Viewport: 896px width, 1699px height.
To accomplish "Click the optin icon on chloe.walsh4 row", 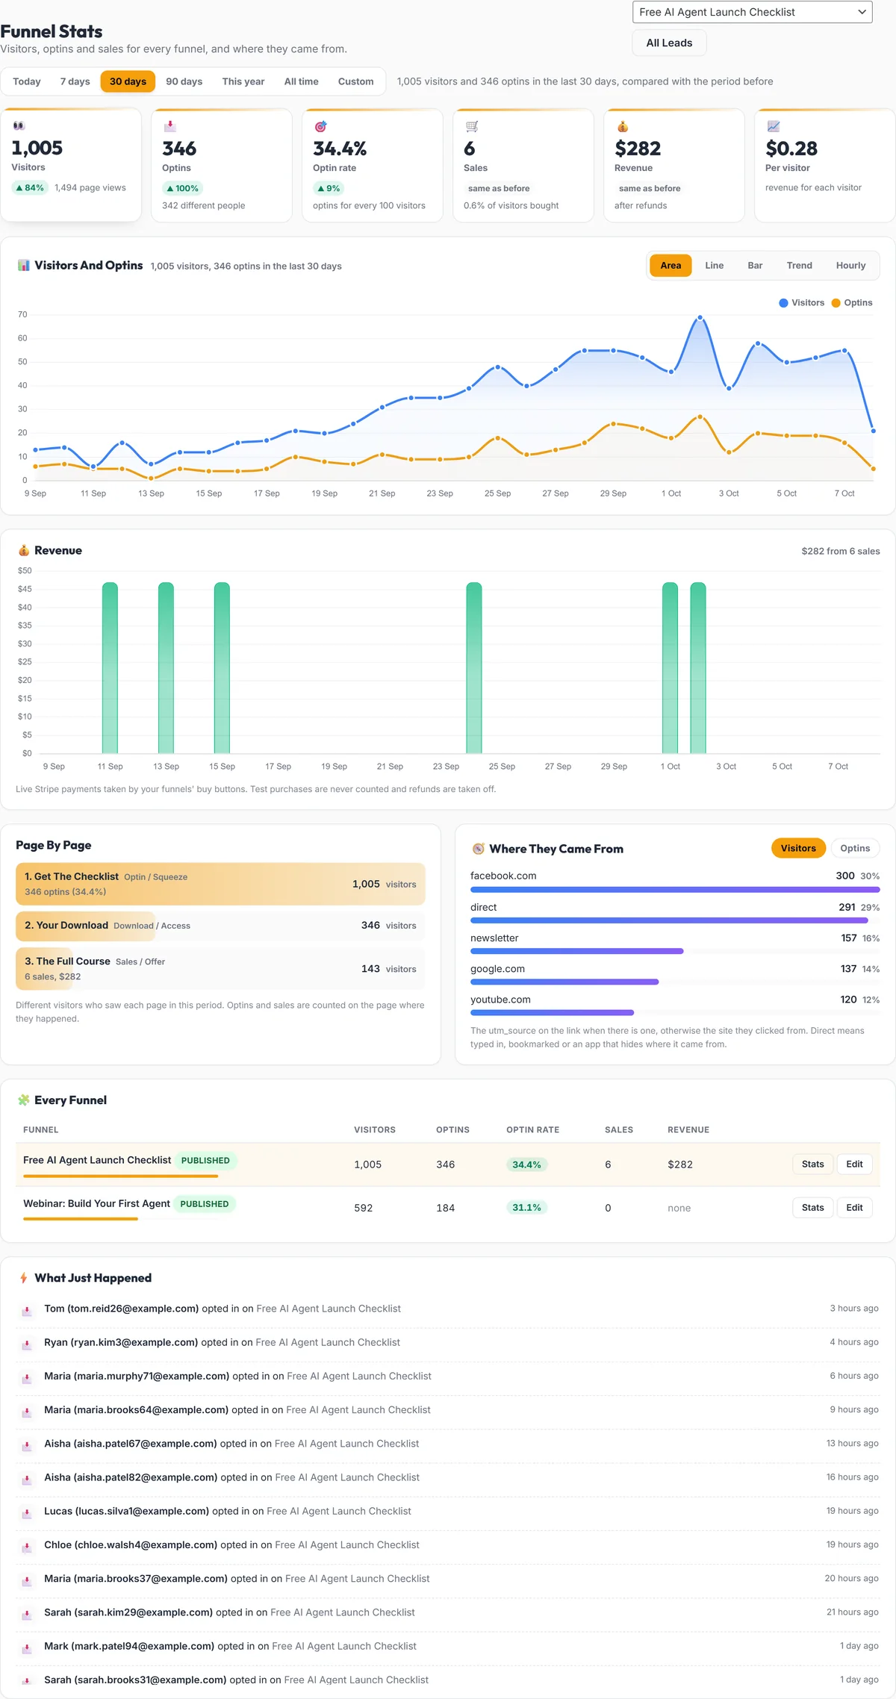I will 27,1546.
